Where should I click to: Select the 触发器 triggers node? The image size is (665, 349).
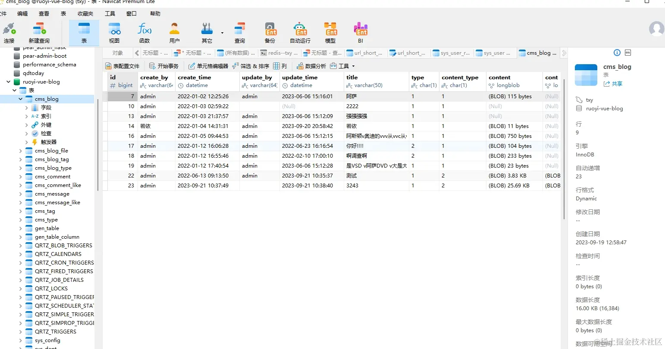tap(49, 142)
